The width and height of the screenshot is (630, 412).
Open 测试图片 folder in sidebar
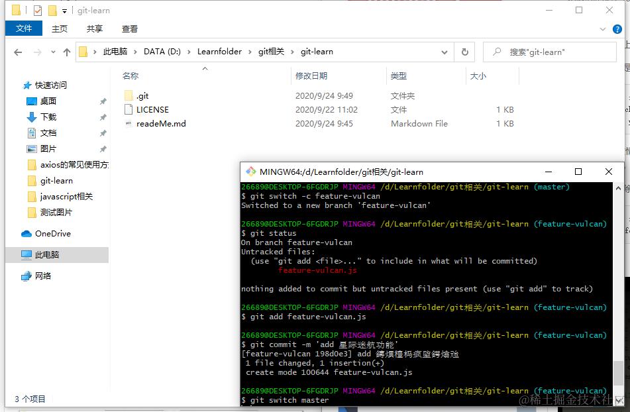[x=56, y=213]
